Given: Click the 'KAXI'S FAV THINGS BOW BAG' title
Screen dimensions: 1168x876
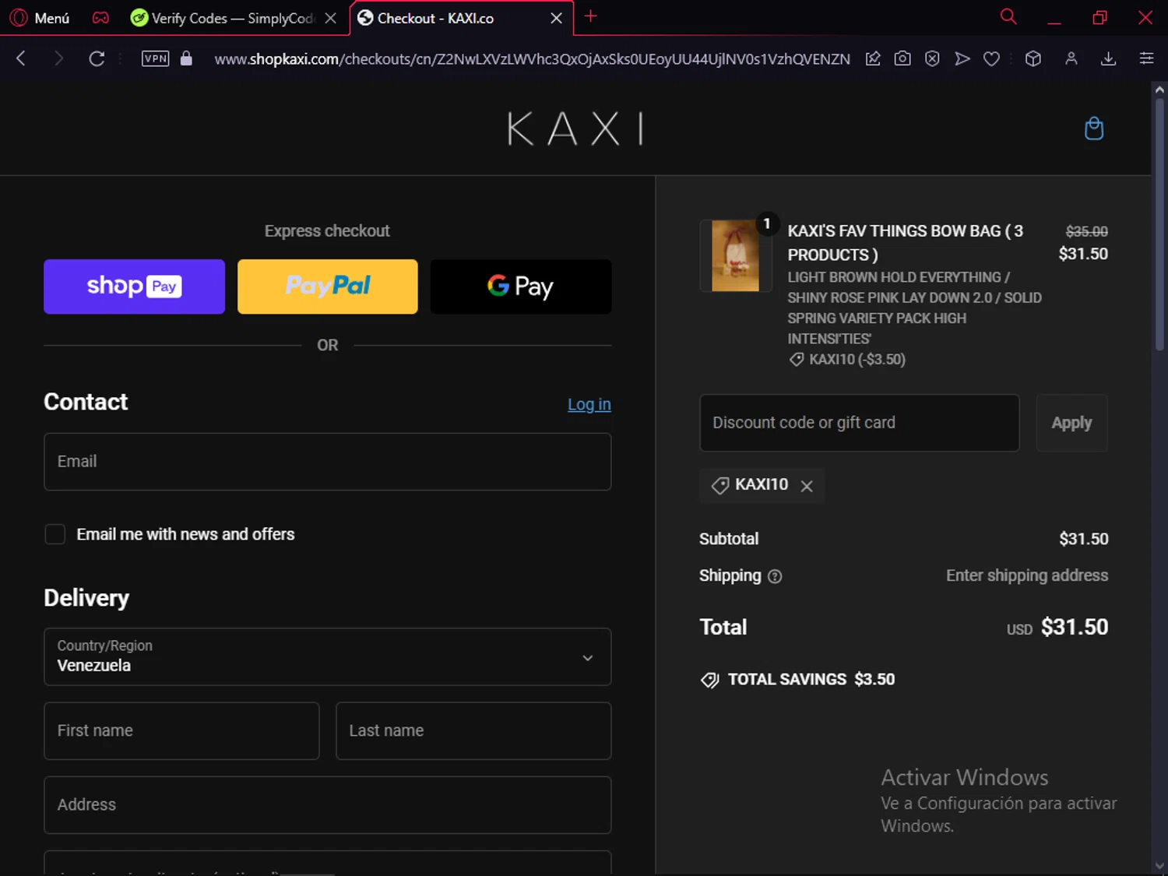Looking at the screenshot, I should pos(906,243).
